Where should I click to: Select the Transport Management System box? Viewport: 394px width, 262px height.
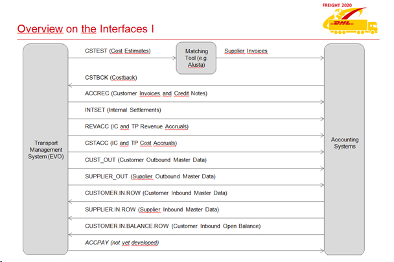click(45, 149)
